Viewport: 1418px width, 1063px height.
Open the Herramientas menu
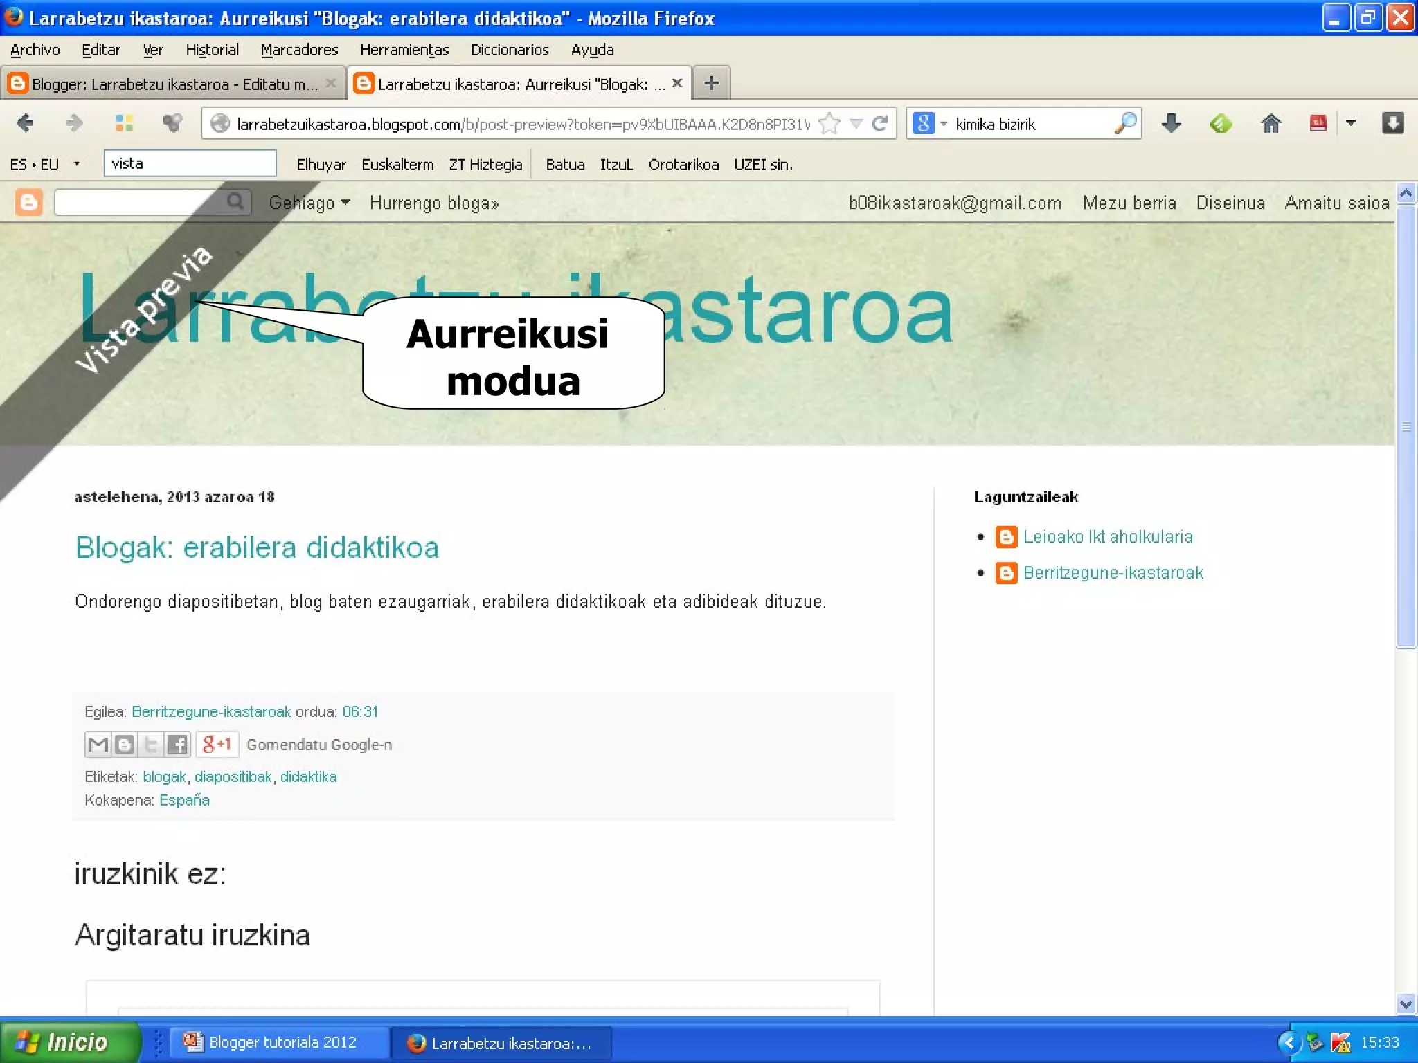(x=404, y=50)
